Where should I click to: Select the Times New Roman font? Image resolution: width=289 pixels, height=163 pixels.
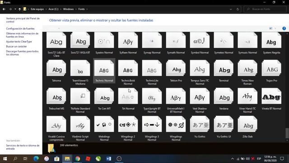point(247,72)
